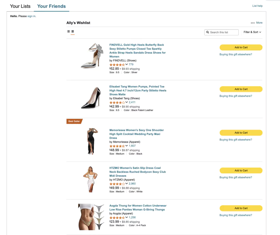Image resolution: width=280 pixels, height=235 pixels.
Task: Click the Best Seller badge
Action: [x=74, y=121]
